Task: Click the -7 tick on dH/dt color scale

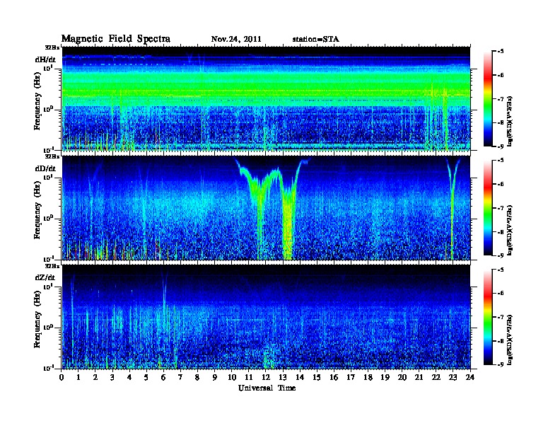Action: (501, 99)
